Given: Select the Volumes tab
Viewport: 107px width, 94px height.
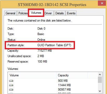Looking at the screenshot, I should tap(36, 13).
